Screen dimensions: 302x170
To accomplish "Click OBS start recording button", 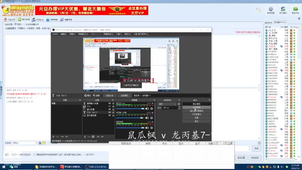I will 196,107.
